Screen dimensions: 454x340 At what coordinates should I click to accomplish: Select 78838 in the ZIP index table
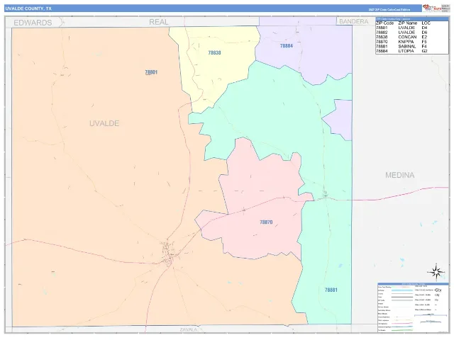pyautogui.click(x=382, y=37)
